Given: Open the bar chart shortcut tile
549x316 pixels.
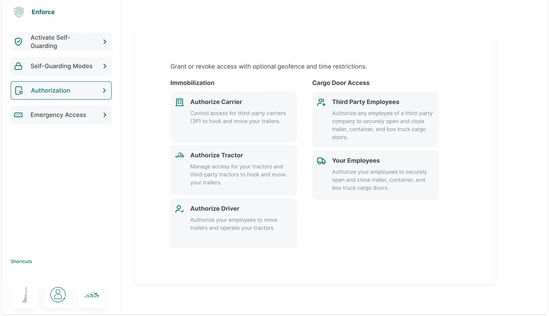Looking at the screenshot, I should (x=24, y=295).
